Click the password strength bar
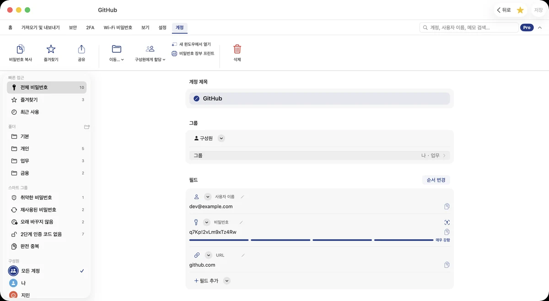 [311, 240]
